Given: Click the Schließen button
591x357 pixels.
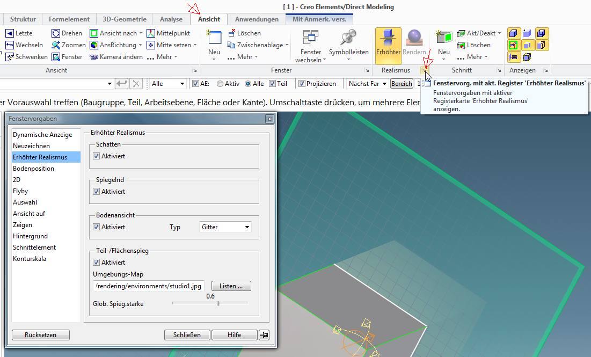Looking at the screenshot, I should [187, 335].
